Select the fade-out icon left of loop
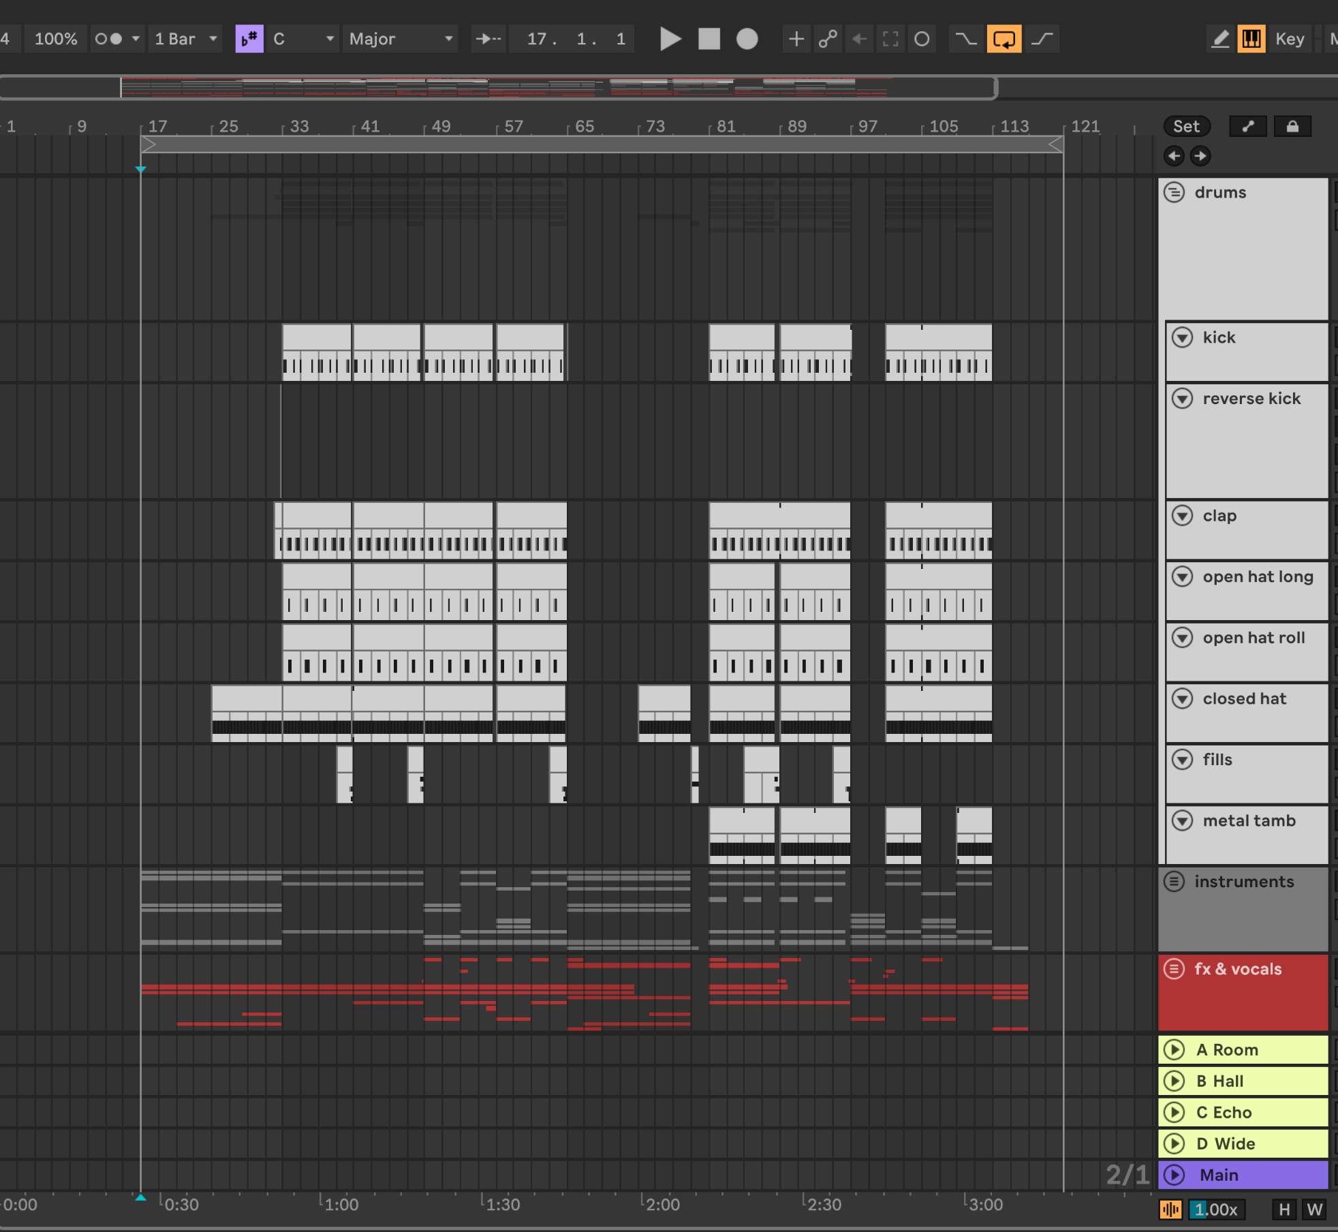This screenshot has height=1232, width=1338. tap(967, 39)
